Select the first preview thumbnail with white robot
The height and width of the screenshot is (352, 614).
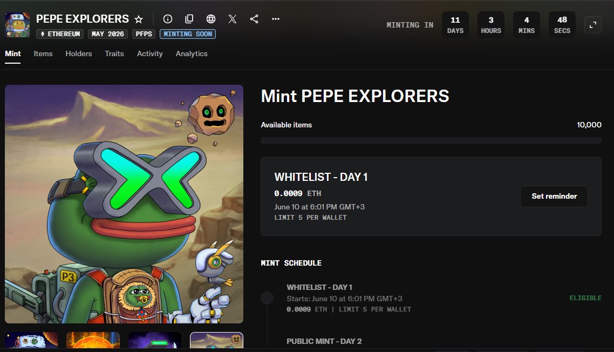pos(31,340)
